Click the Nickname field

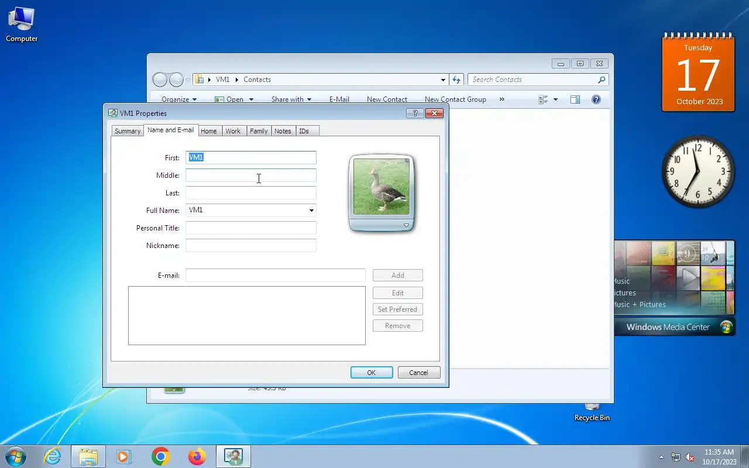(251, 245)
